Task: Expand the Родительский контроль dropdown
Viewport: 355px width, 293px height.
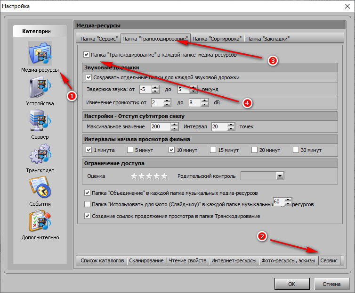Action: point(280,176)
